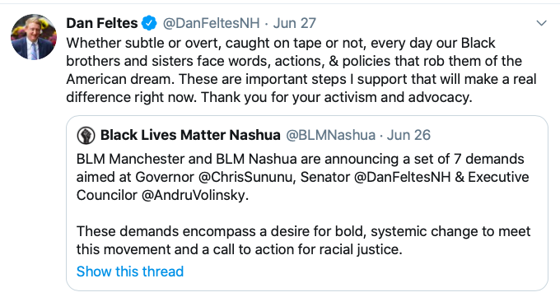560x297 pixels.
Task: Click the blue verified badge icon
Action: (x=149, y=23)
